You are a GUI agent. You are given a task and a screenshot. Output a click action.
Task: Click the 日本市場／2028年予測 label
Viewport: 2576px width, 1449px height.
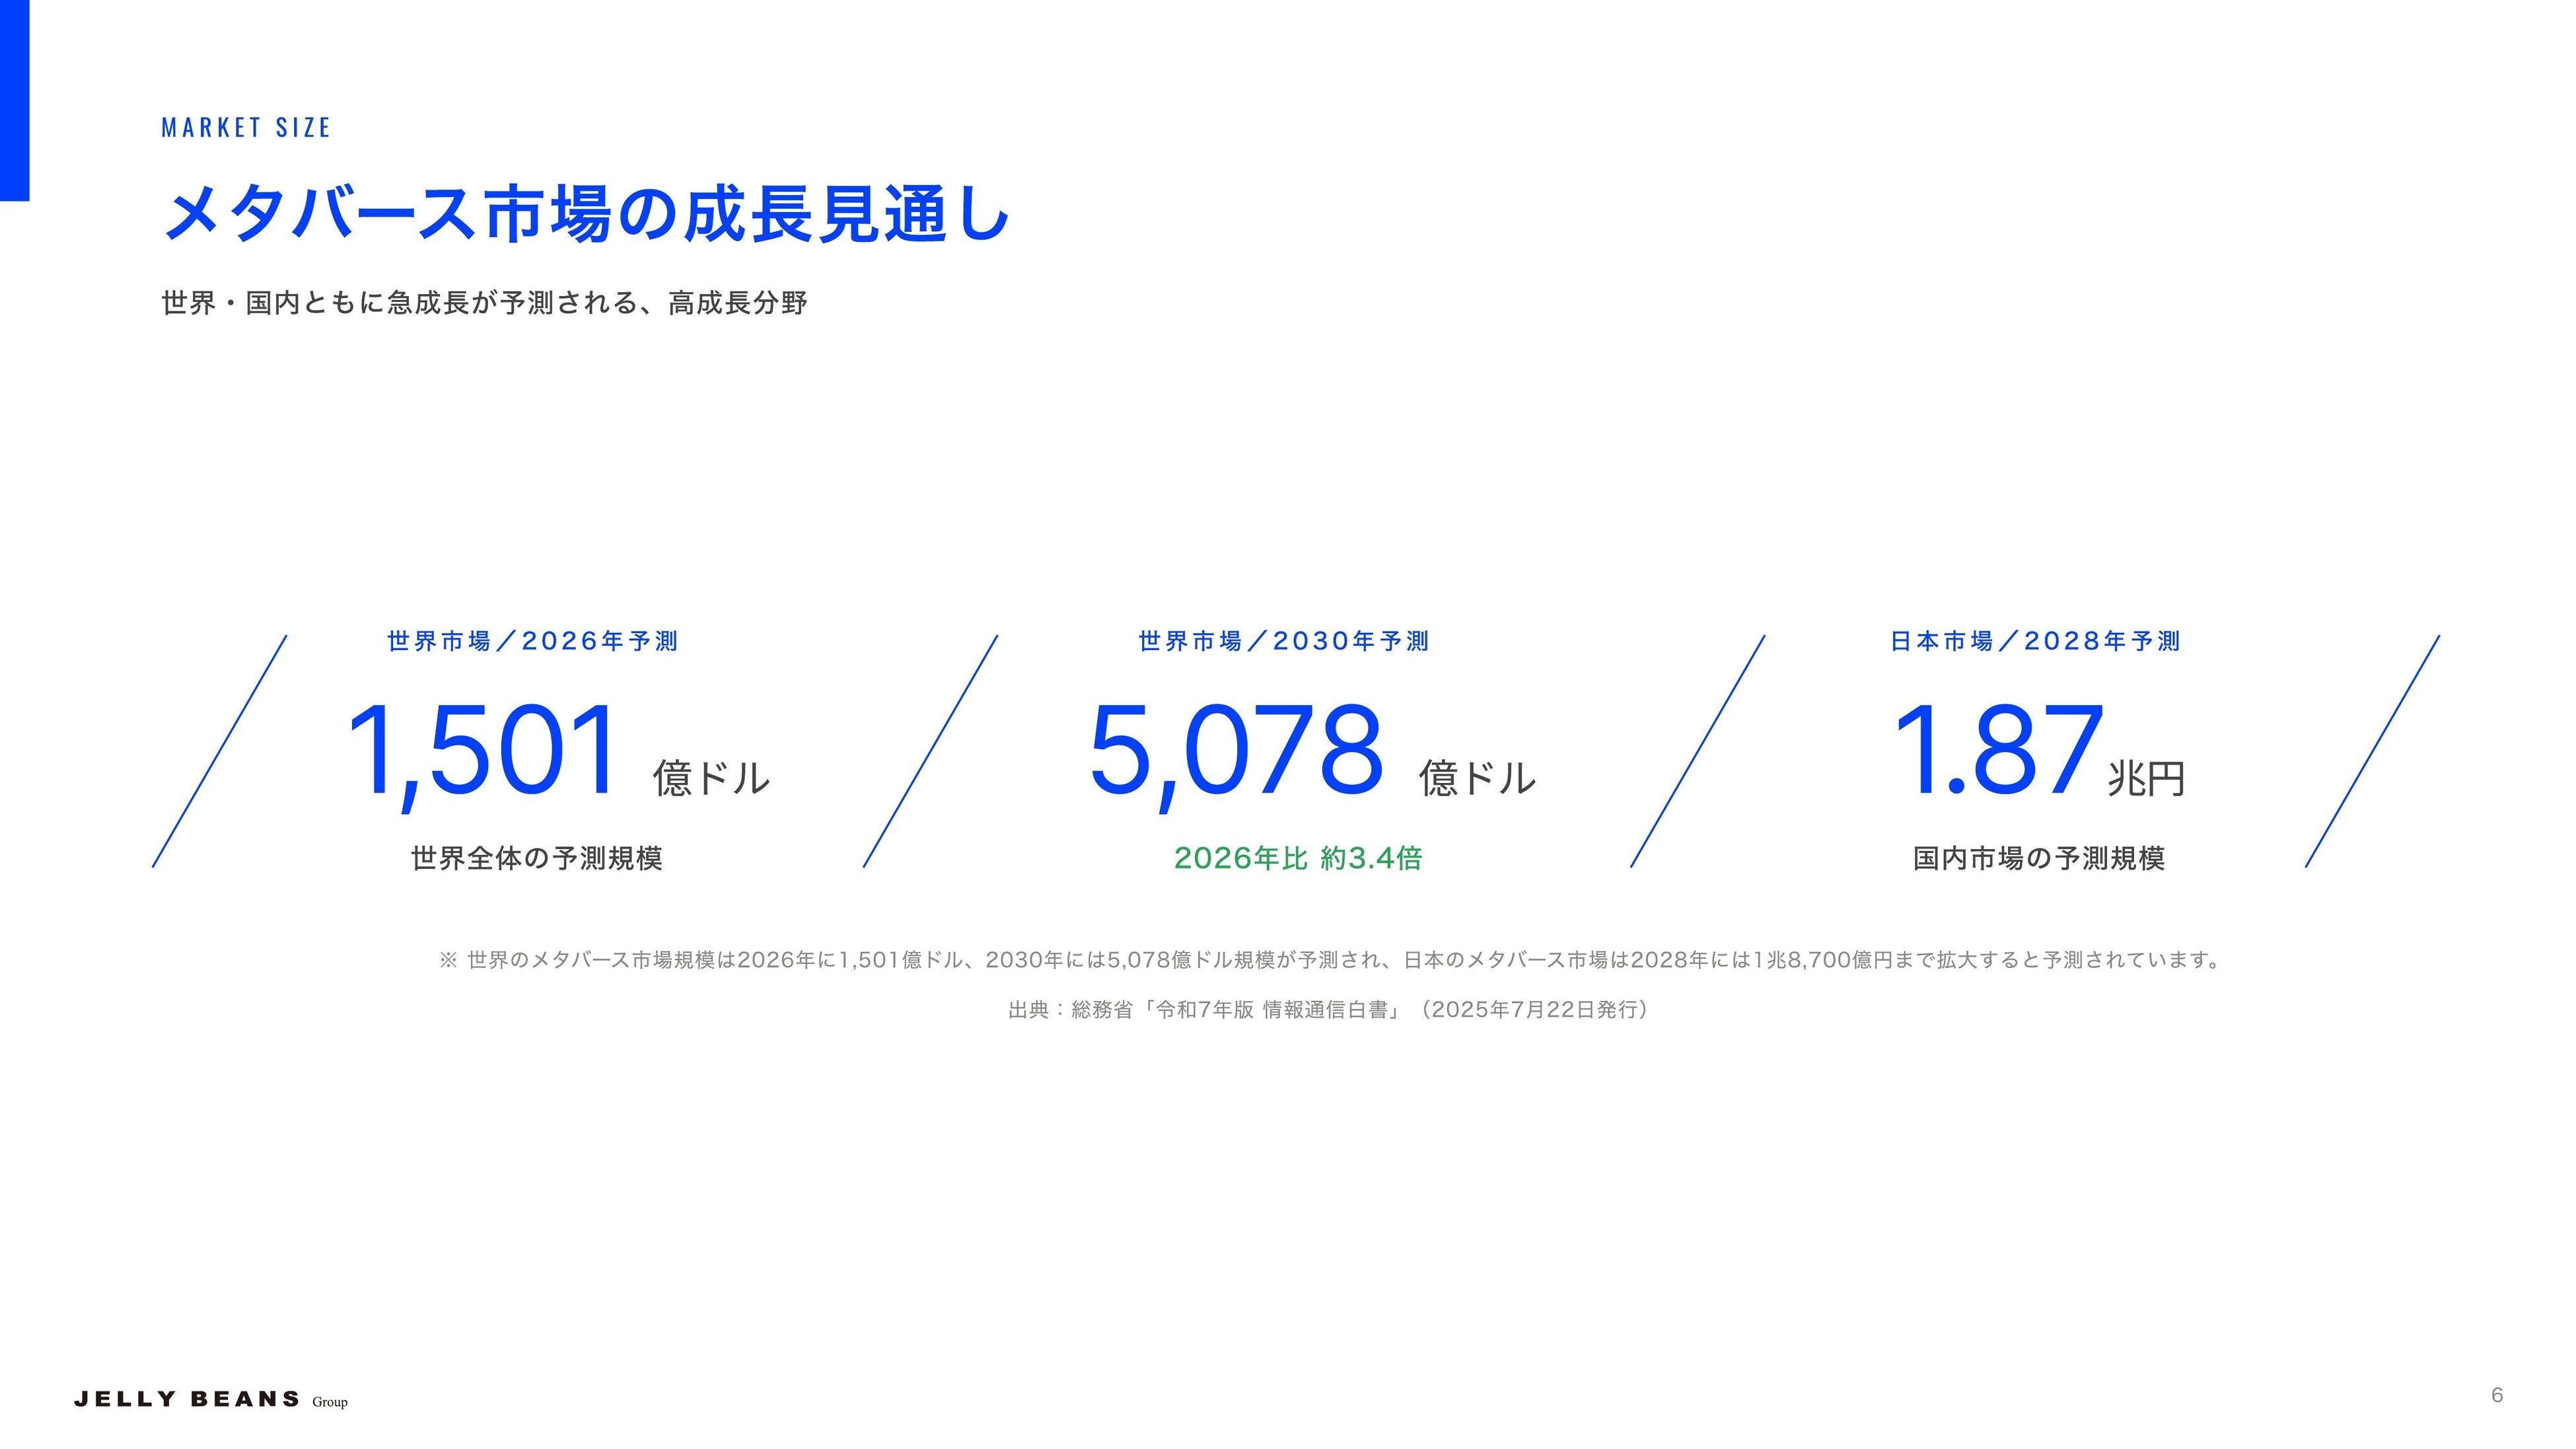2035,641
